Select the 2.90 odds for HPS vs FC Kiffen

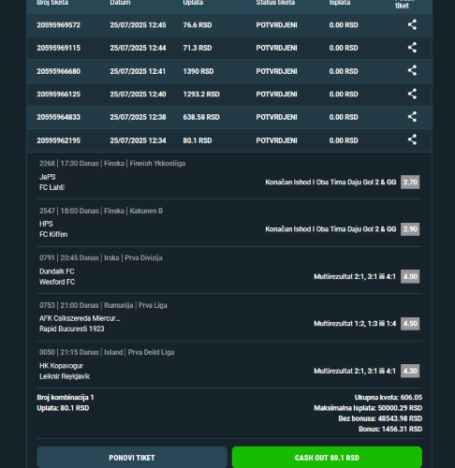[410, 229]
